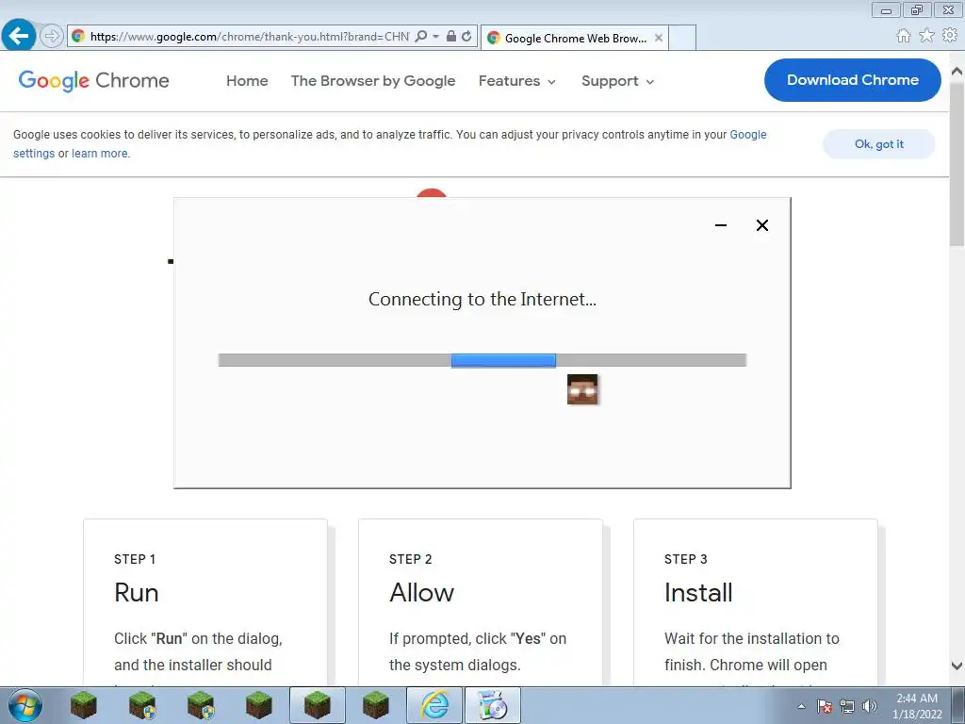
Task: Restore down the Internet Explorer window
Action: click(917, 10)
